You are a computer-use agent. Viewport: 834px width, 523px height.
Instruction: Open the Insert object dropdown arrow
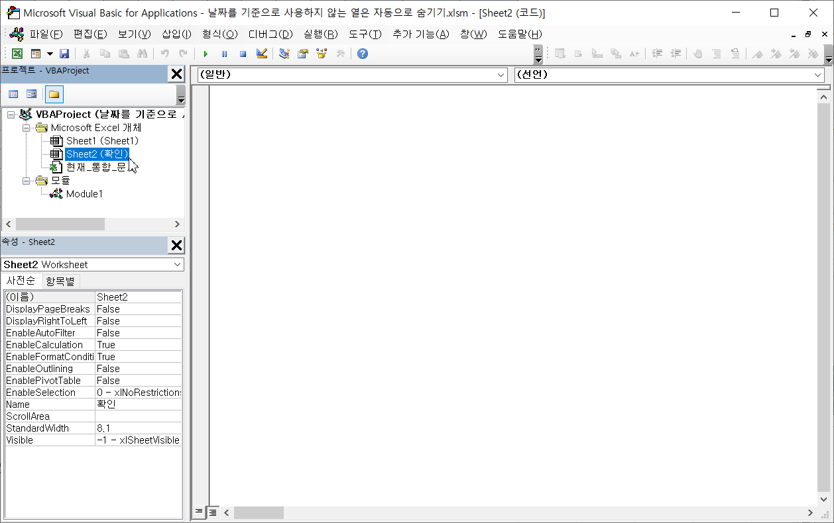tap(50, 54)
